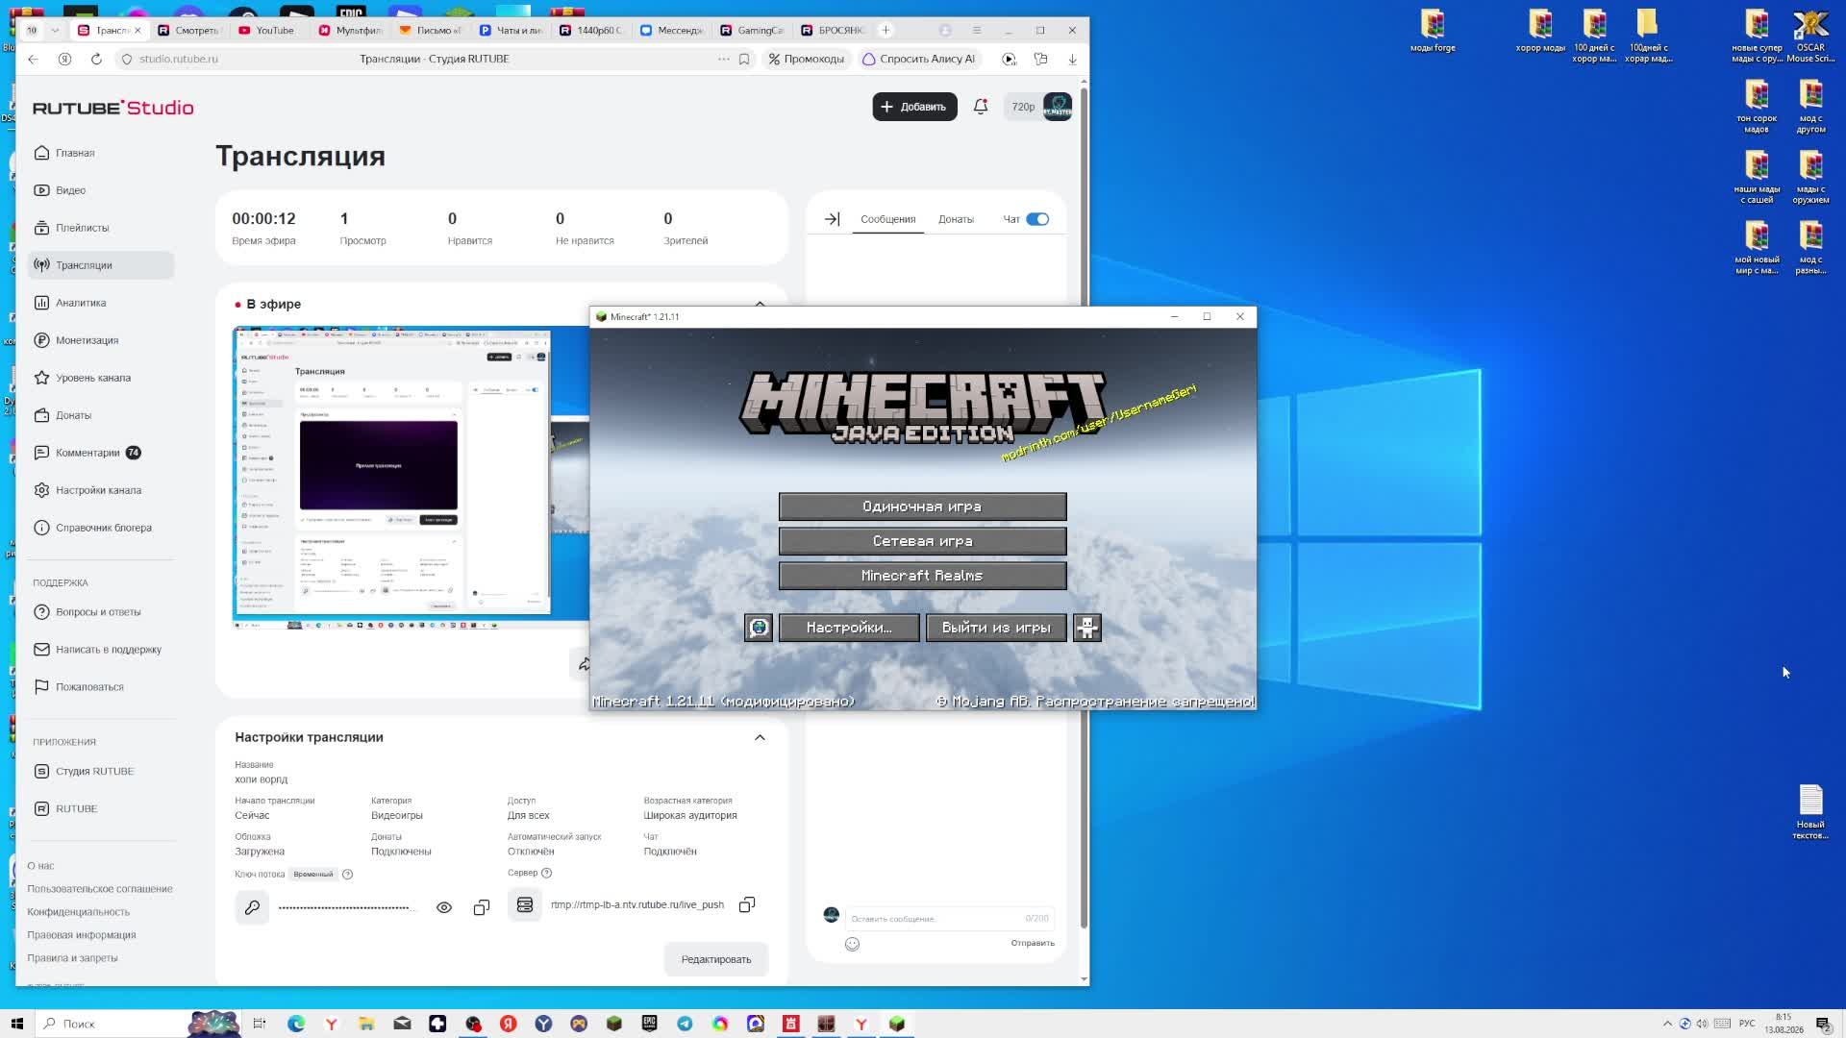Click Редактировать under stream settings

coord(716,959)
